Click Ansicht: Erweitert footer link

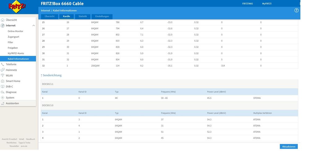(x=10, y=139)
